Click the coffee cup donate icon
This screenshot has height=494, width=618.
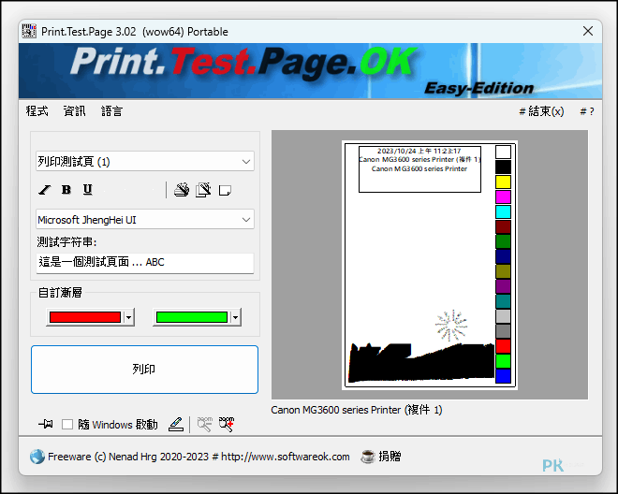pyautogui.click(x=368, y=457)
